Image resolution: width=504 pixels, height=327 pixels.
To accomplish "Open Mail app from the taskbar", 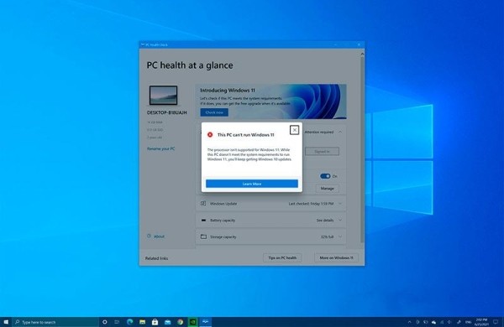I will click(x=167, y=322).
